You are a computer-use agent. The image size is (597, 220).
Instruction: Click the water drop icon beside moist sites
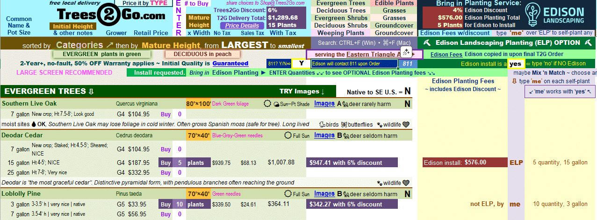[x=34, y=125]
